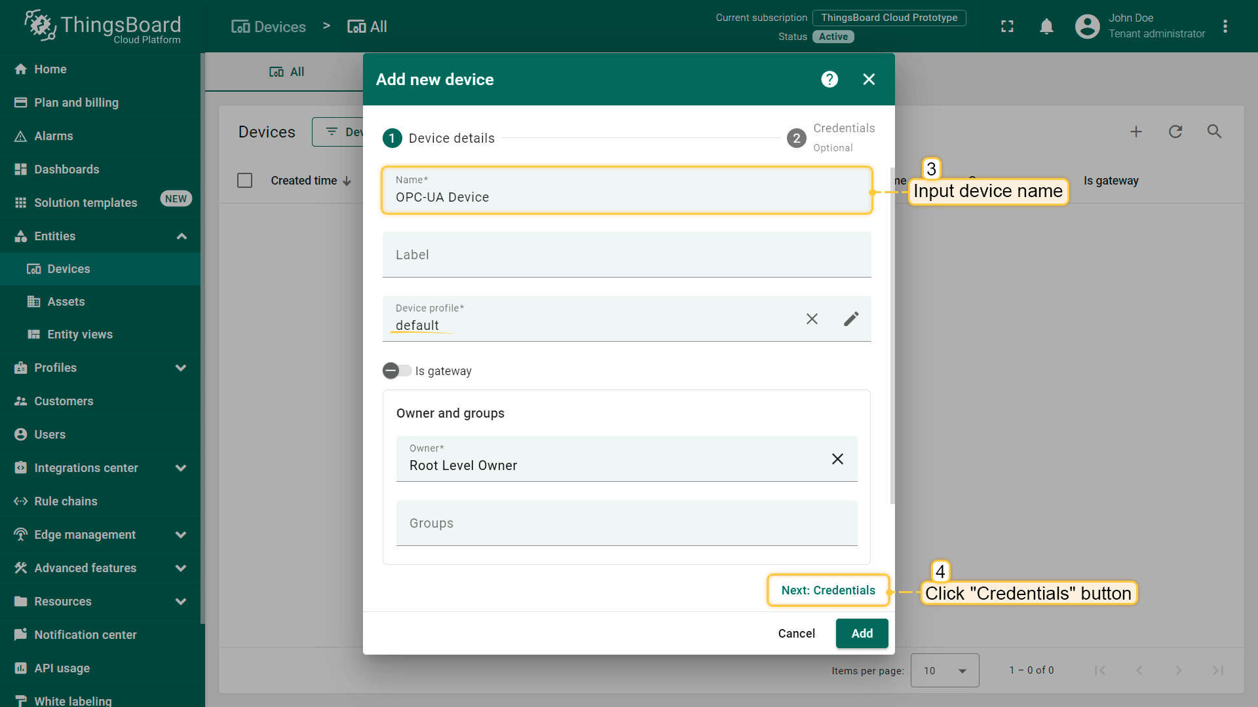The width and height of the screenshot is (1258, 707).
Task: Open the user menu three-dot icon
Action: tap(1225, 26)
